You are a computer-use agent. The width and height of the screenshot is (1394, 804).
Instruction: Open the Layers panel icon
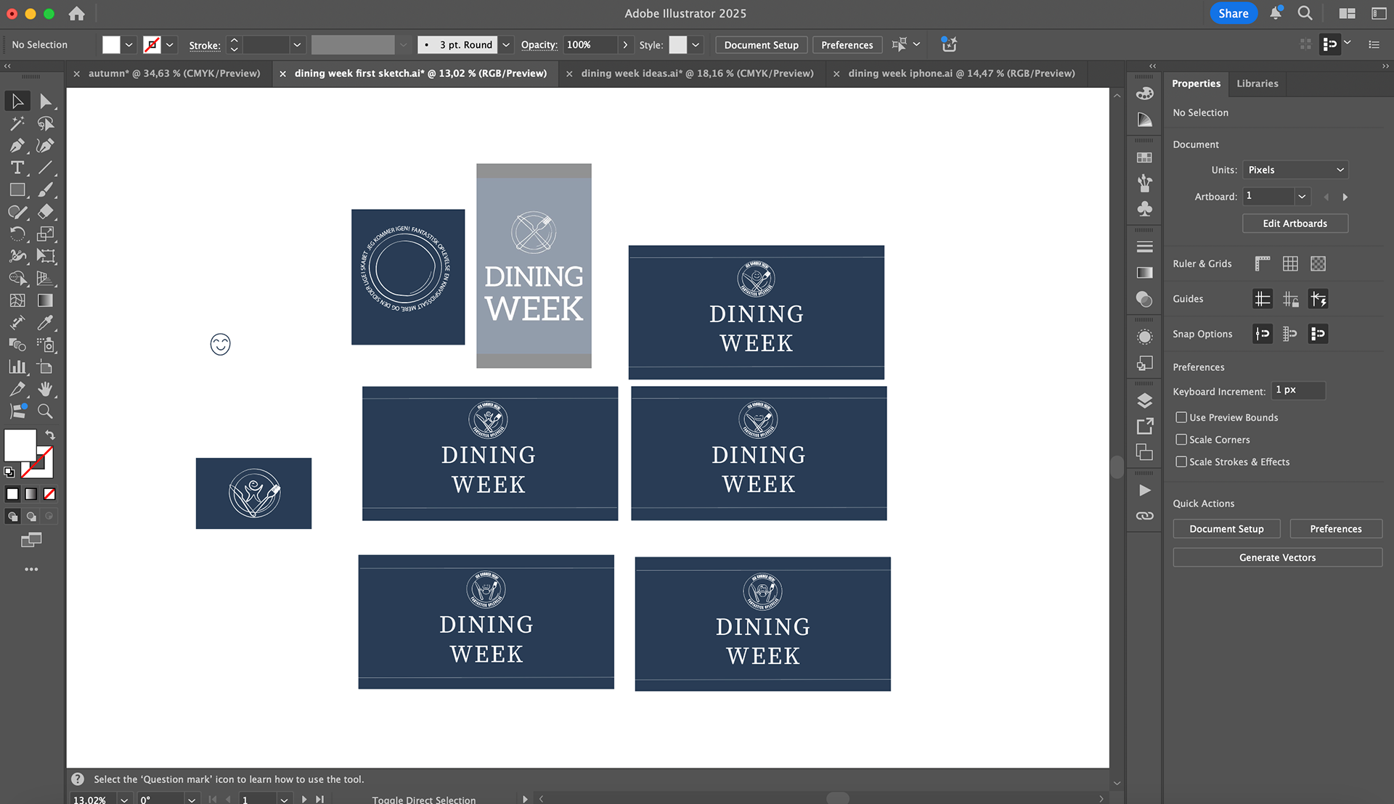(1144, 401)
